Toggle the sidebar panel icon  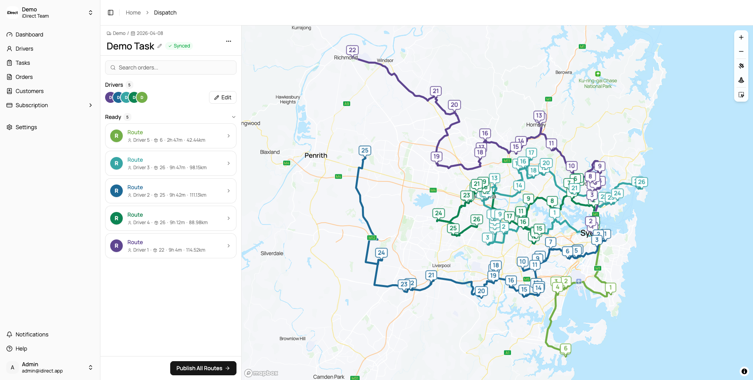coord(111,13)
